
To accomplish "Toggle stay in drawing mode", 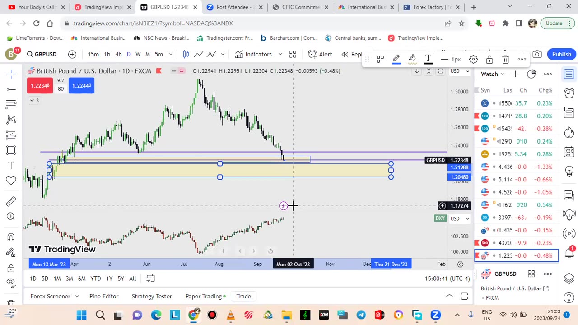I will pos(11,253).
